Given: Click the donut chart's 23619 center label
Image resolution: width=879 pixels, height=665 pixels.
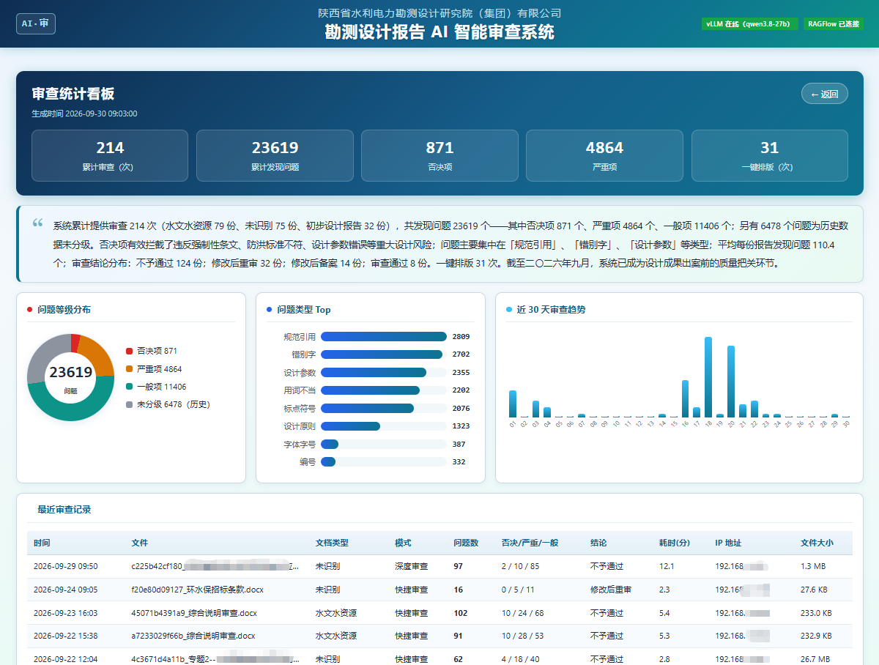Looking at the screenshot, I should point(70,372).
